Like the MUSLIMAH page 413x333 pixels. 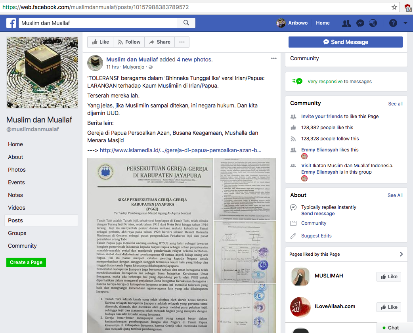[x=389, y=277]
